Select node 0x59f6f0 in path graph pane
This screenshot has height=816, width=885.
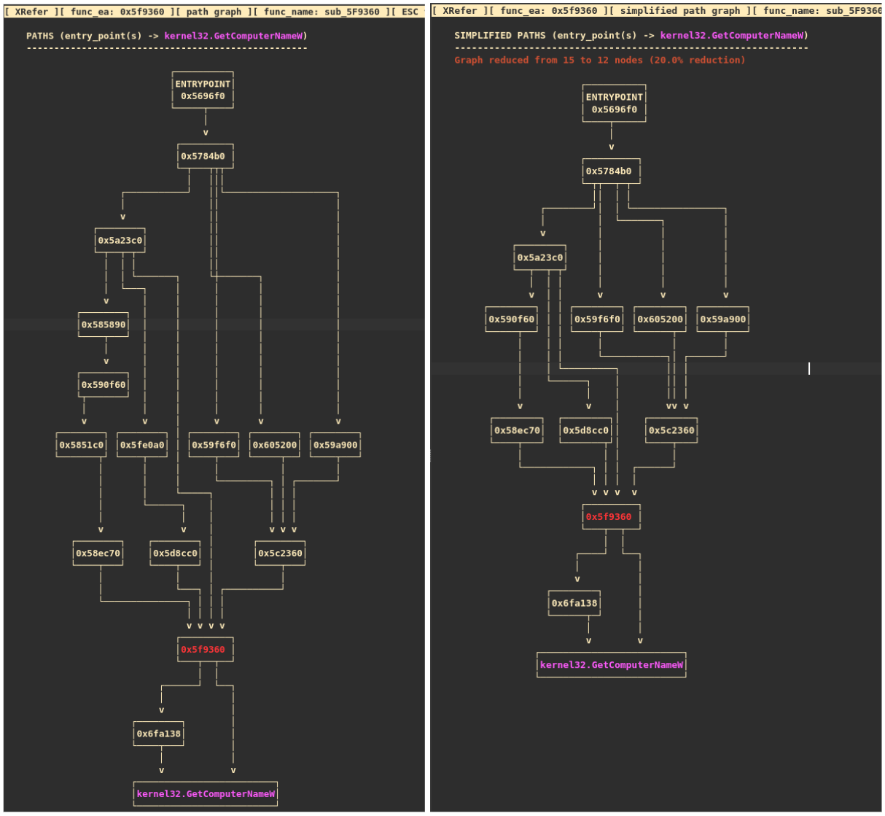point(214,445)
